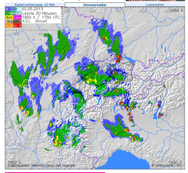This screenshot has height=173, width=188.
Task: Click the snowflake icon beside Leicht
Action: coord(20,9)
